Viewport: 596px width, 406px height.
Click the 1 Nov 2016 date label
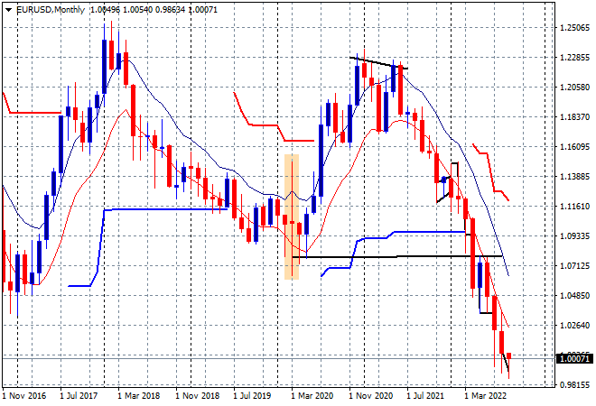[x=24, y=396]
